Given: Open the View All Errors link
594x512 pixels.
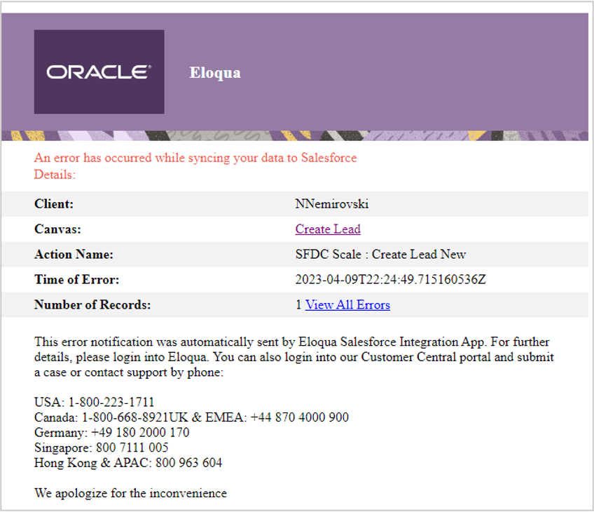Looking at the screenshot, I should [x=347, y=304].
